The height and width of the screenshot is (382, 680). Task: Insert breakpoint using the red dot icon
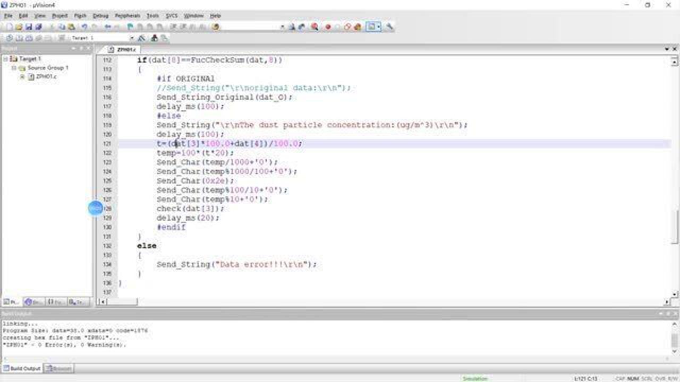click(x=328, y=27)
